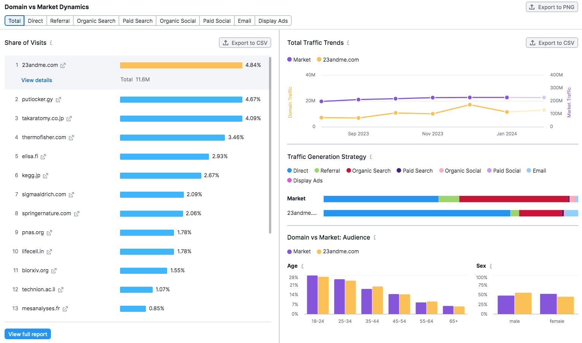The width and height of the screenshot is (582, 343).
Task: Toggle Market in Audience legend
Action: pyautogui.click(x=299, y=251)
